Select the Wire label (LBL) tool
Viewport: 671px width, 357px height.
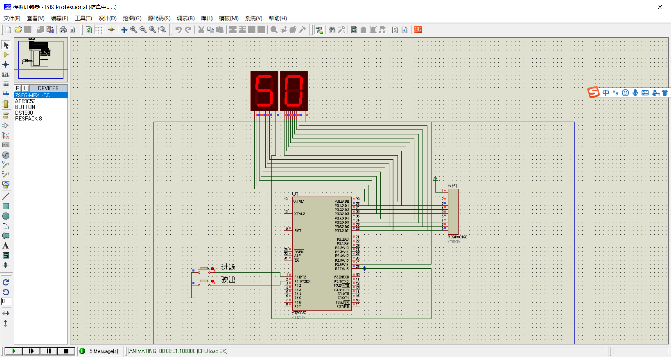click(6, 74)
